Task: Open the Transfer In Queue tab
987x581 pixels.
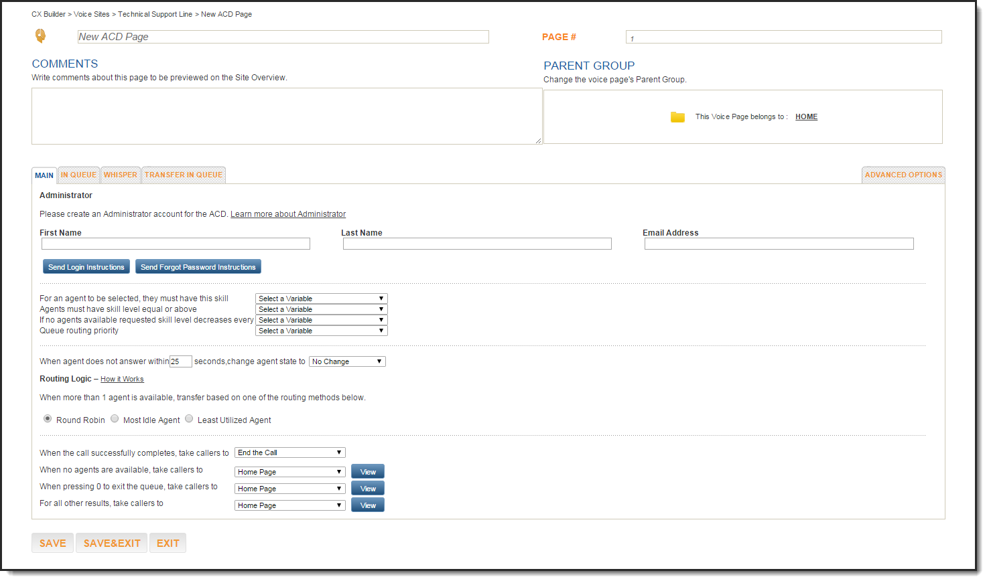Action: coord(184,175)
